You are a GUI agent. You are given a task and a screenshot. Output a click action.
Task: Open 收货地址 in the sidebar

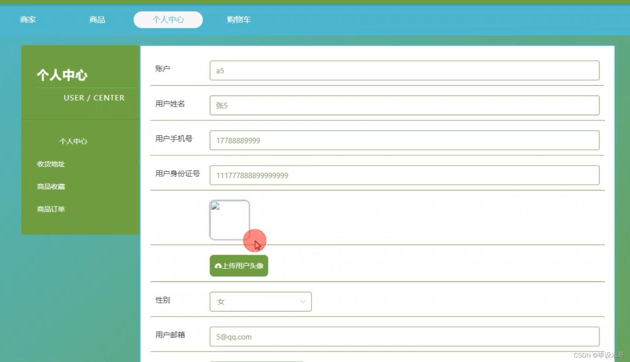coord(51,164)
